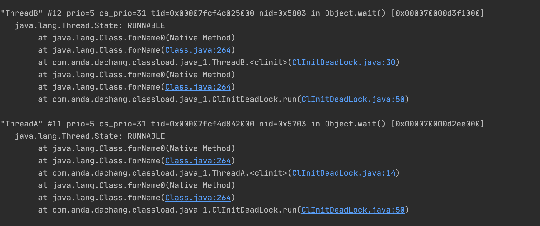Follow Class.java:264 link preceding ThreadB.<clinit> frame
Viewport: 540px width, 226px height.
pos(198,50)
